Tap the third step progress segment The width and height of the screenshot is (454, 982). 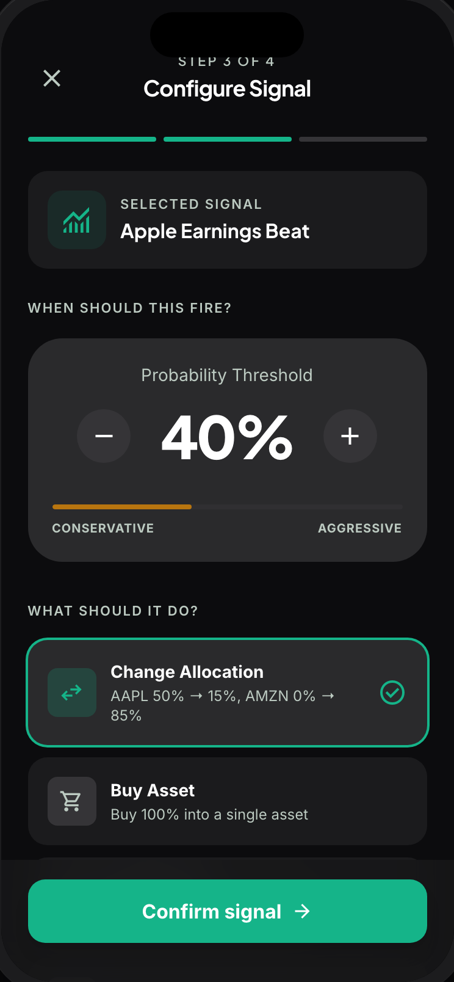363,139
